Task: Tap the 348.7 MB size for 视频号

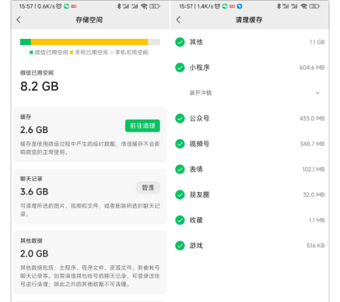Action: (x=312, y=144)
